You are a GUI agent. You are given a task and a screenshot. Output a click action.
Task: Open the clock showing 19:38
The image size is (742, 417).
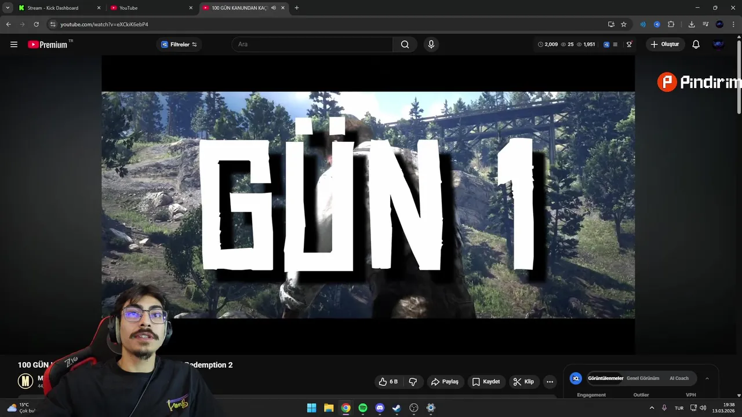click(723, 408)
